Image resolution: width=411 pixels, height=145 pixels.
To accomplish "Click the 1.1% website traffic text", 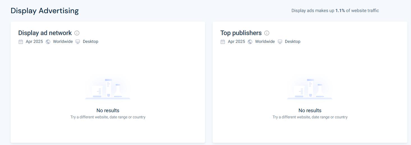I will coord(340,11).
